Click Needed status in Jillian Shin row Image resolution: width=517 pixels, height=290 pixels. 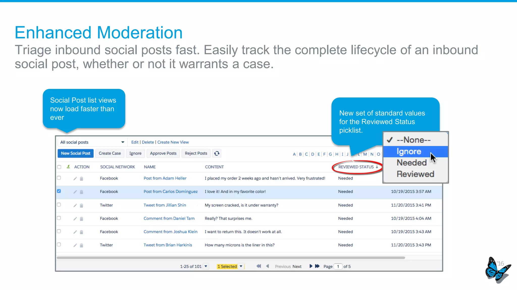346,205
